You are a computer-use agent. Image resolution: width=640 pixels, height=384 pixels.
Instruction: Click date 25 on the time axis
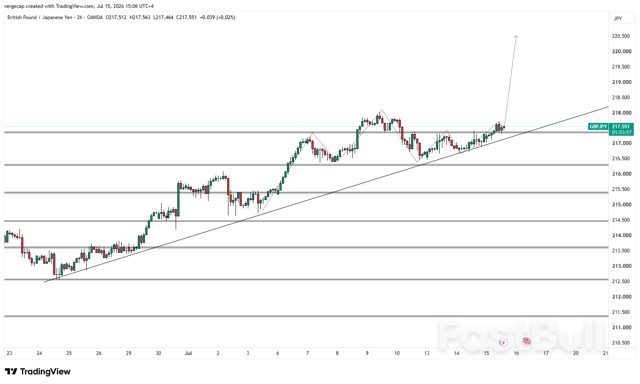click(69, 353)
